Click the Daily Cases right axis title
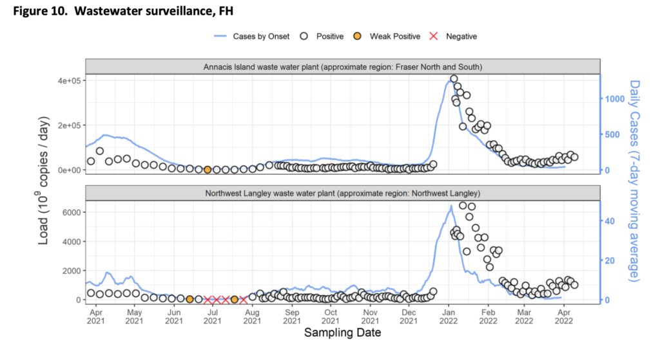The width and height of the screenshot is (660, 353). point(635,180)
